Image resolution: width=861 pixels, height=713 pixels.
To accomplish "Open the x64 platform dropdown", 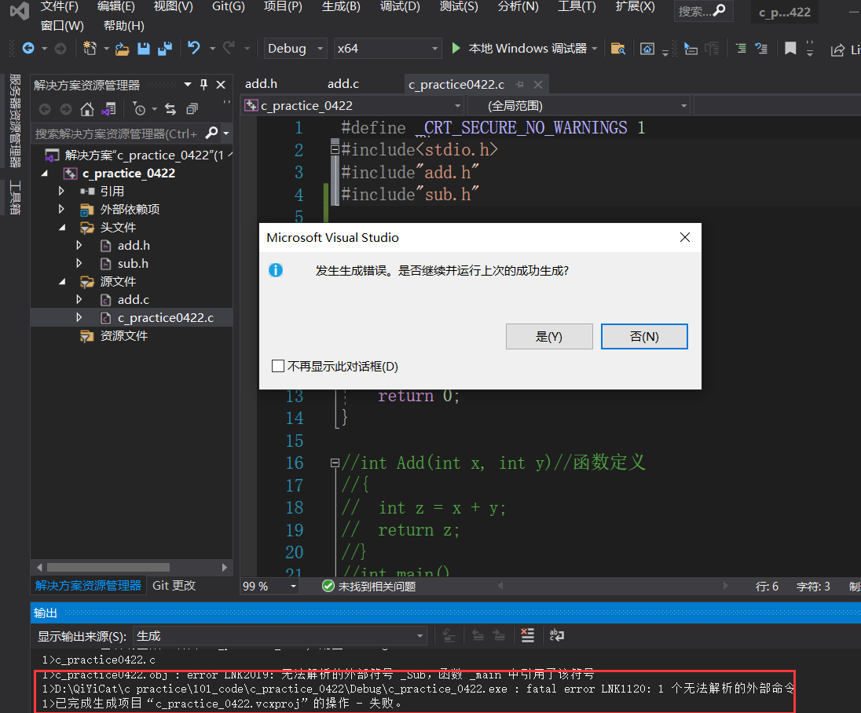I will point(387,49).
